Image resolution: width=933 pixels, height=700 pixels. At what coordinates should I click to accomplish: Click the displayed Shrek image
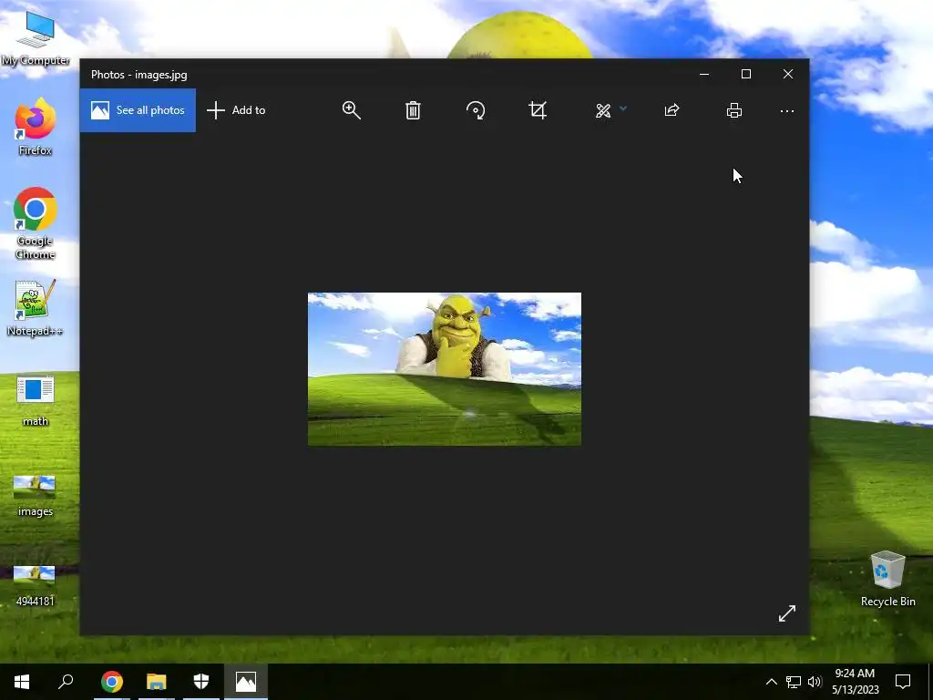[x=445, y=369]
